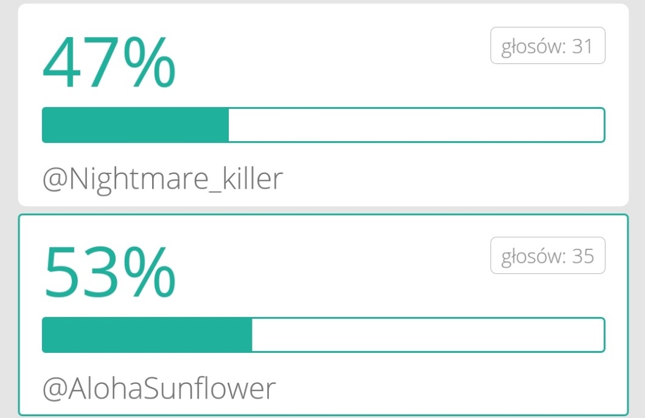The image size is (645, 418).
Task: Click the percent sign next to 53
Action: [x=150, y=273]
